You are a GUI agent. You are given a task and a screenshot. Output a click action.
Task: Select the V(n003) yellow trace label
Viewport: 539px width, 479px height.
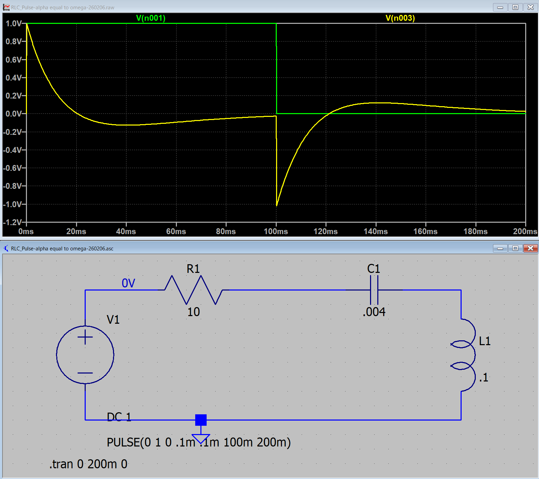coord(400,18)
